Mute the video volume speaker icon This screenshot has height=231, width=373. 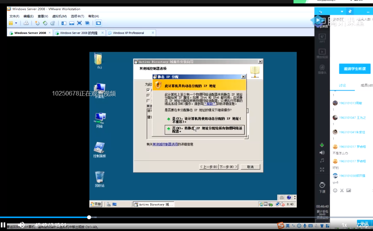[21, 225]
